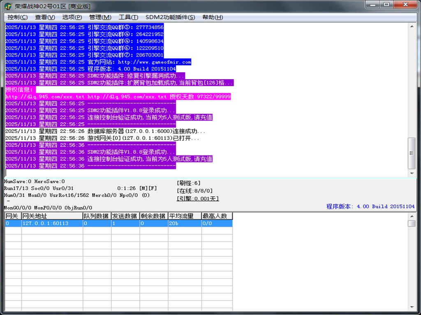Screen dimensions: 421x315
Task: Open the 管理(M) menu
Action: (100, 17)
